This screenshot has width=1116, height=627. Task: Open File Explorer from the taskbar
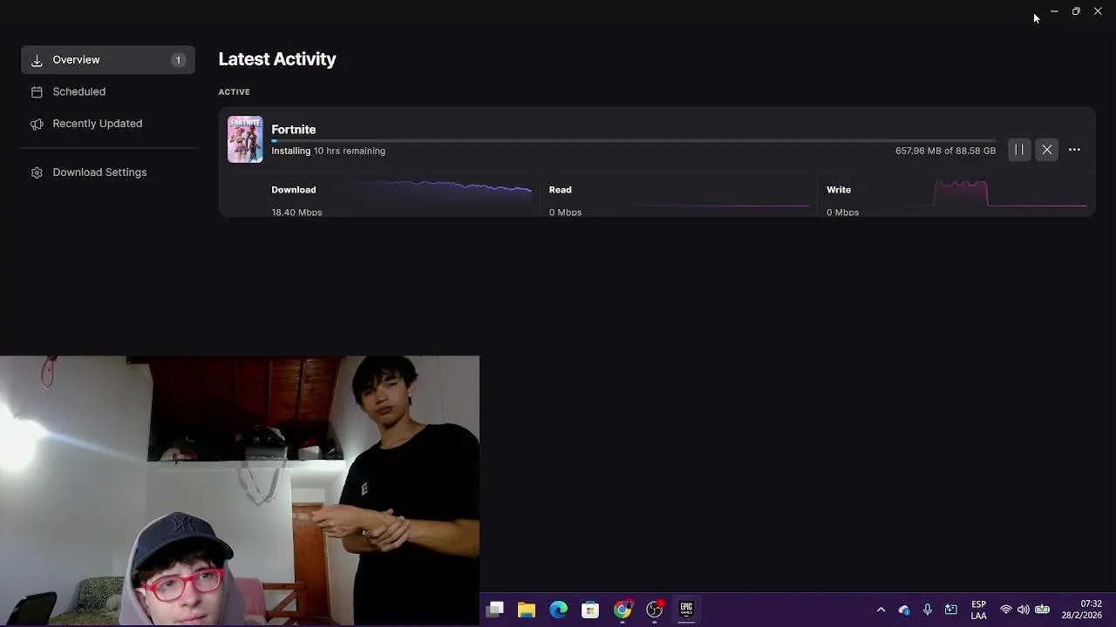(x=527, y=610)
